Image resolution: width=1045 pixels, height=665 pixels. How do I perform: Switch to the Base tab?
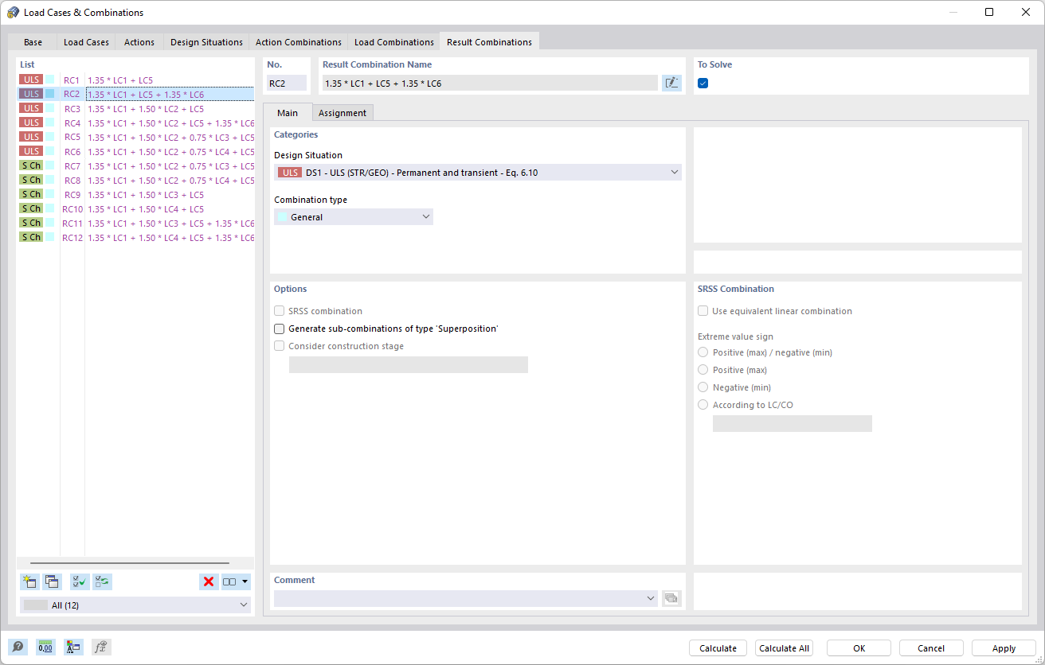(x=33, y=42)
